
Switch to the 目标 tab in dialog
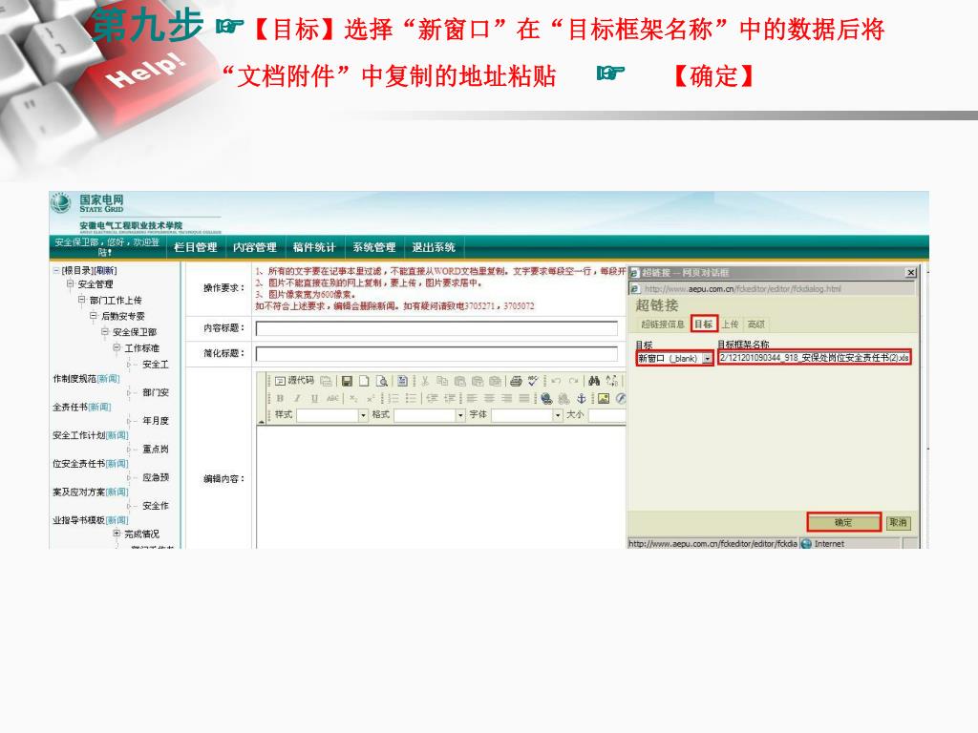704,325
